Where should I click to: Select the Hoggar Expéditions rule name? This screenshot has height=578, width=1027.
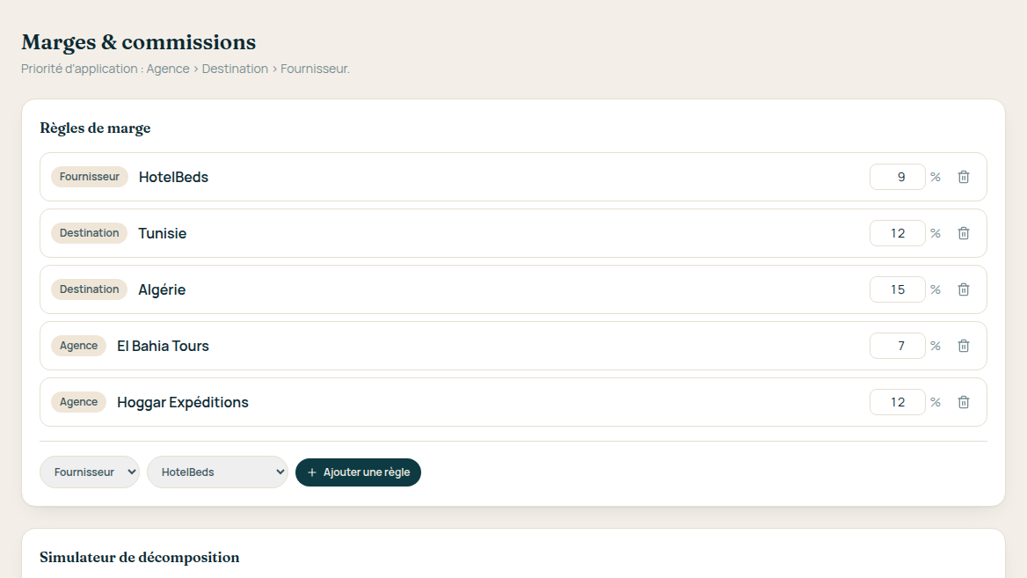[x=183, y=402]
